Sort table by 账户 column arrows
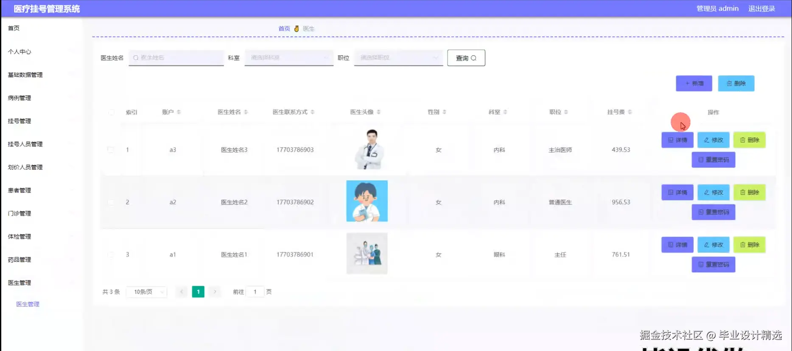 [x=179, y=112]
